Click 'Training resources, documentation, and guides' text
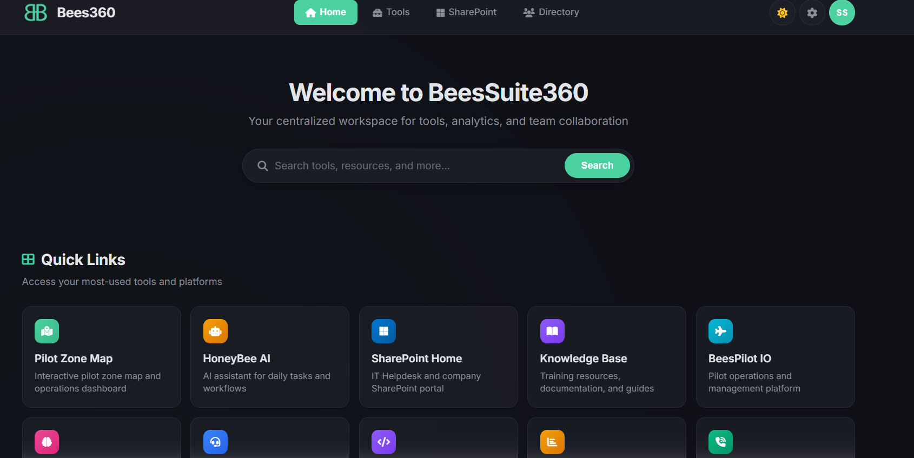Viewport: 914px width, 458px height. pyautogui.click(x=597, y=382)
